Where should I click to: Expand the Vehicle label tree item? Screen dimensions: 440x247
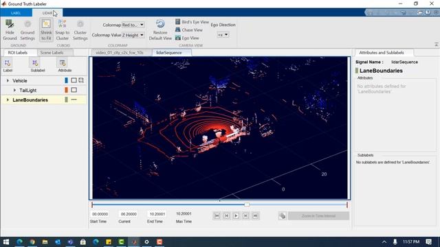point(8,81)
